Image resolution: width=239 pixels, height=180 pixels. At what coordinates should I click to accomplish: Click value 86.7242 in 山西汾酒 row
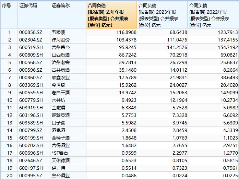coord(128,55)
